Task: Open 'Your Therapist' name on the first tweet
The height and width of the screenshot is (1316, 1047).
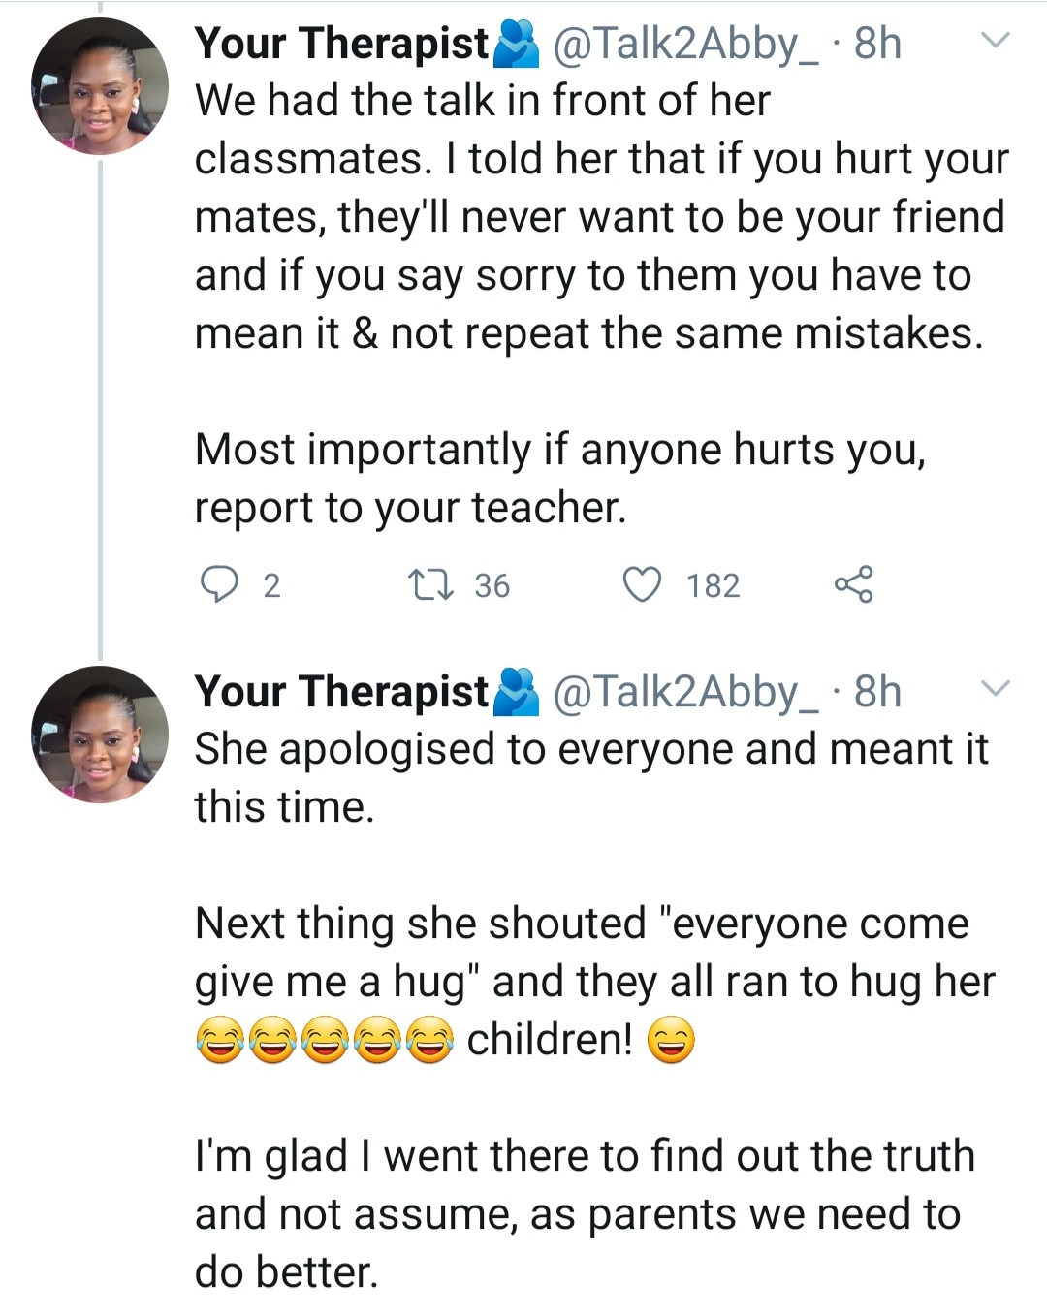Action: 341,44
